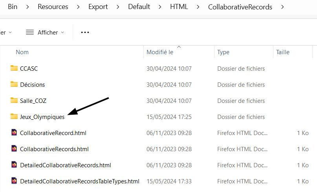
Task: Expand the chevron after CollaborativeRecords in breadcrumb
Action: (281, 7)
